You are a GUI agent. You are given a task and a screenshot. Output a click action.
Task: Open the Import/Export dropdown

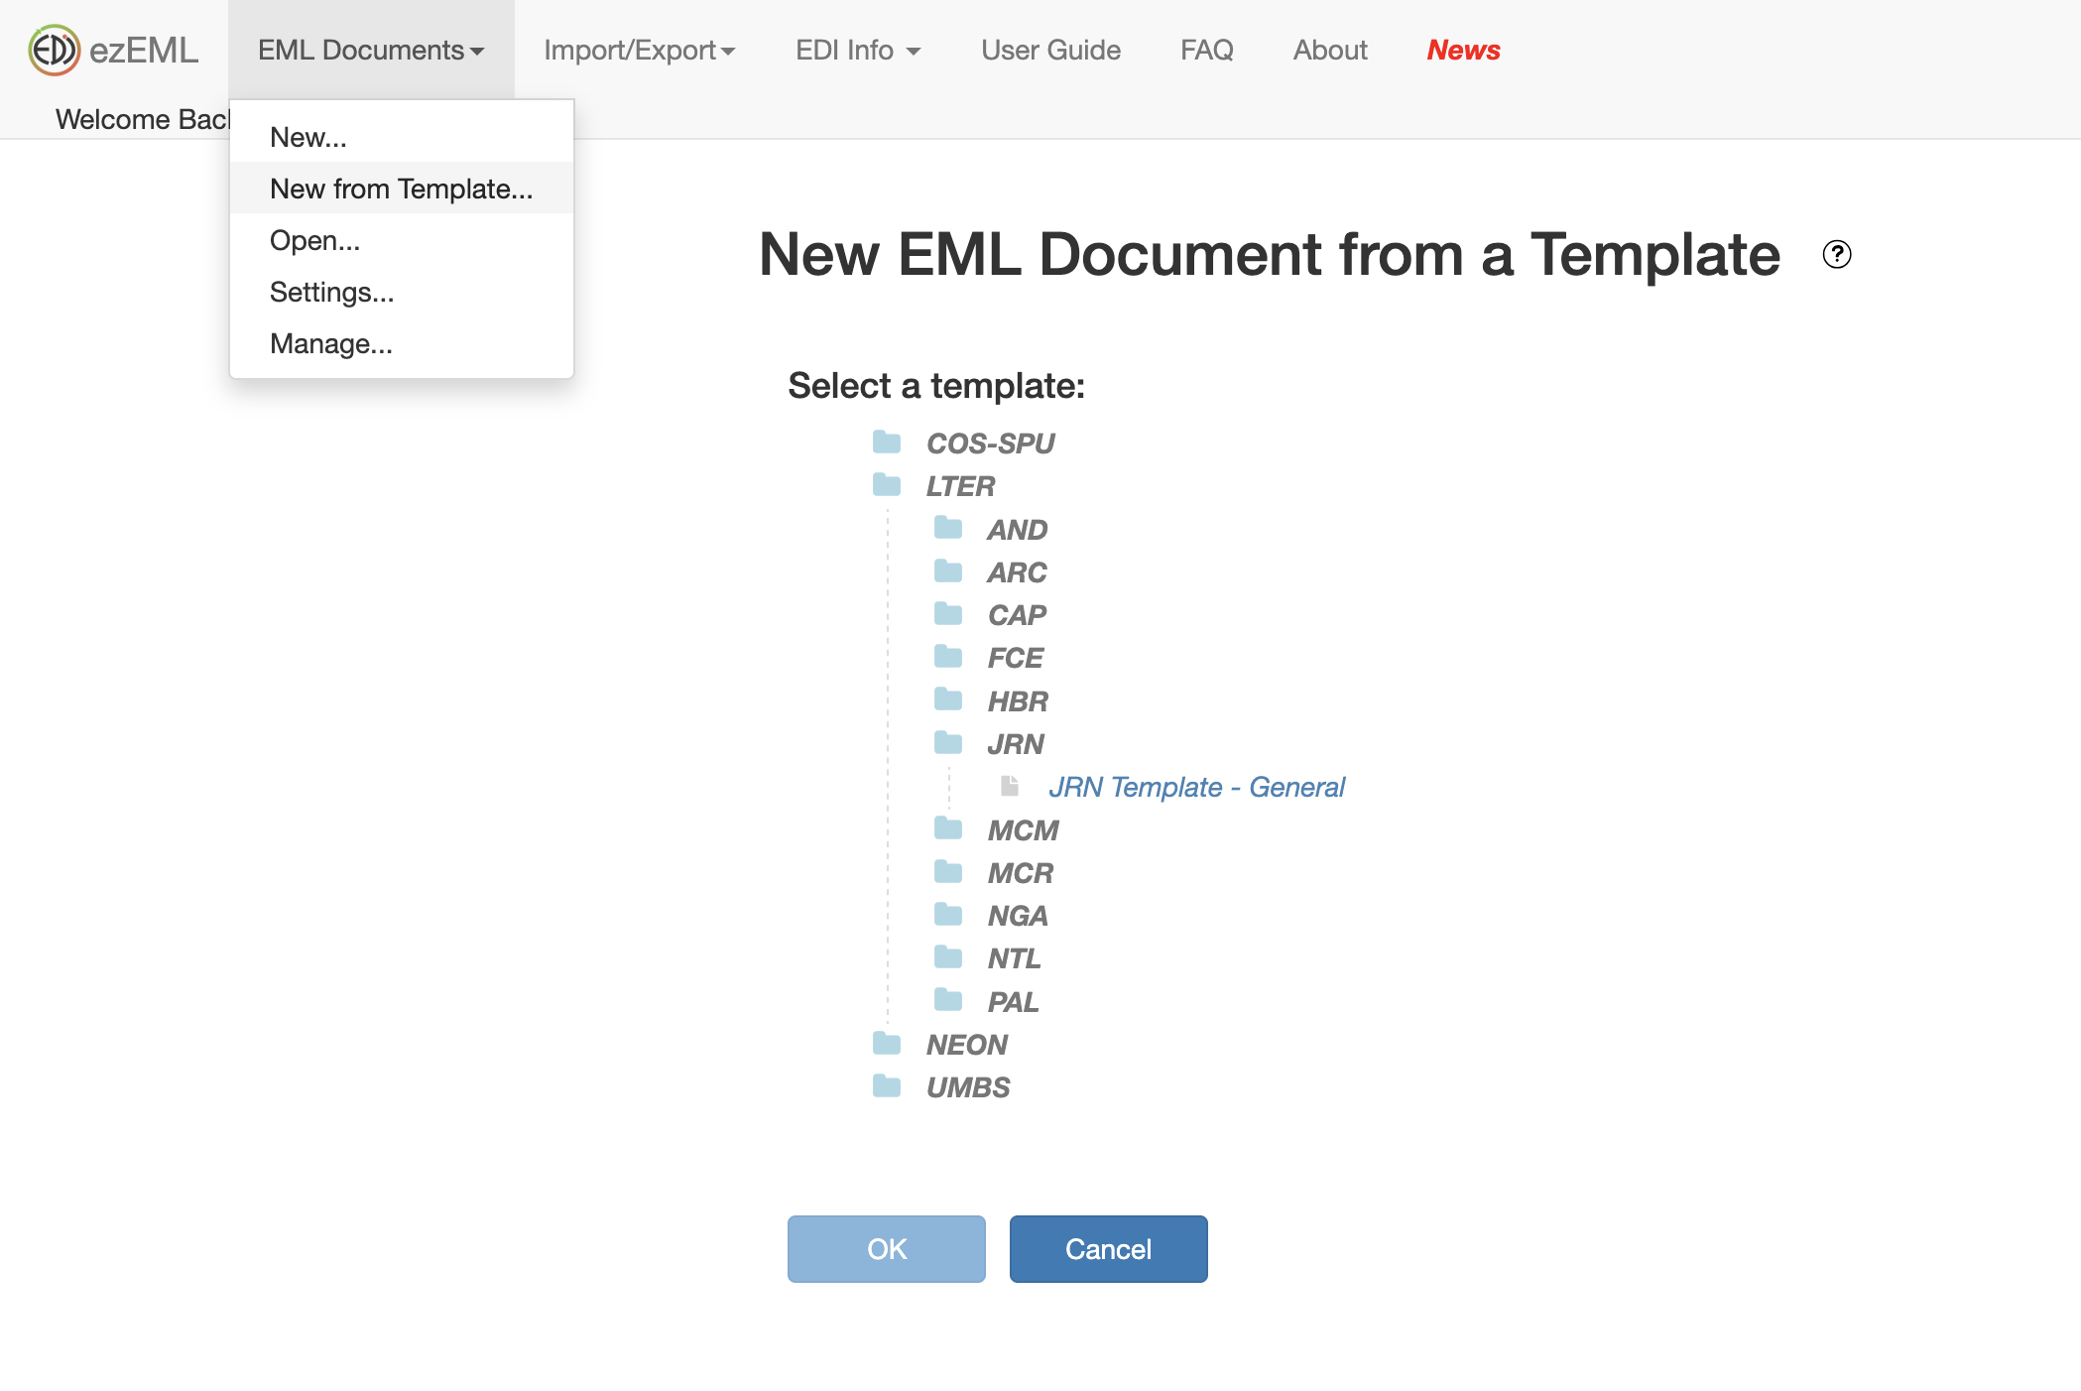click(x=640, y=50)
